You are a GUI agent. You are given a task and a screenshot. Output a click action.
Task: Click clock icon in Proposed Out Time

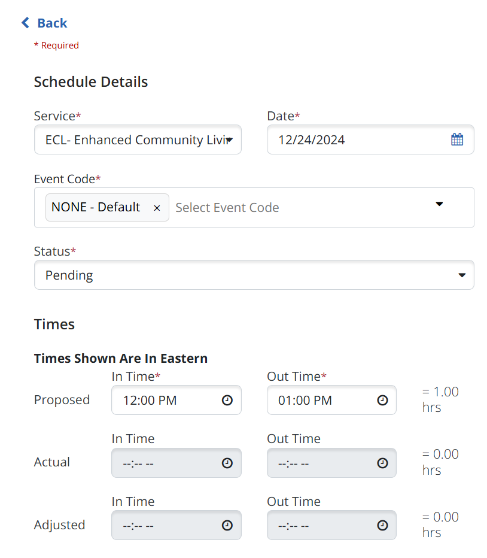pyautogui.click(x=382, y=401)
